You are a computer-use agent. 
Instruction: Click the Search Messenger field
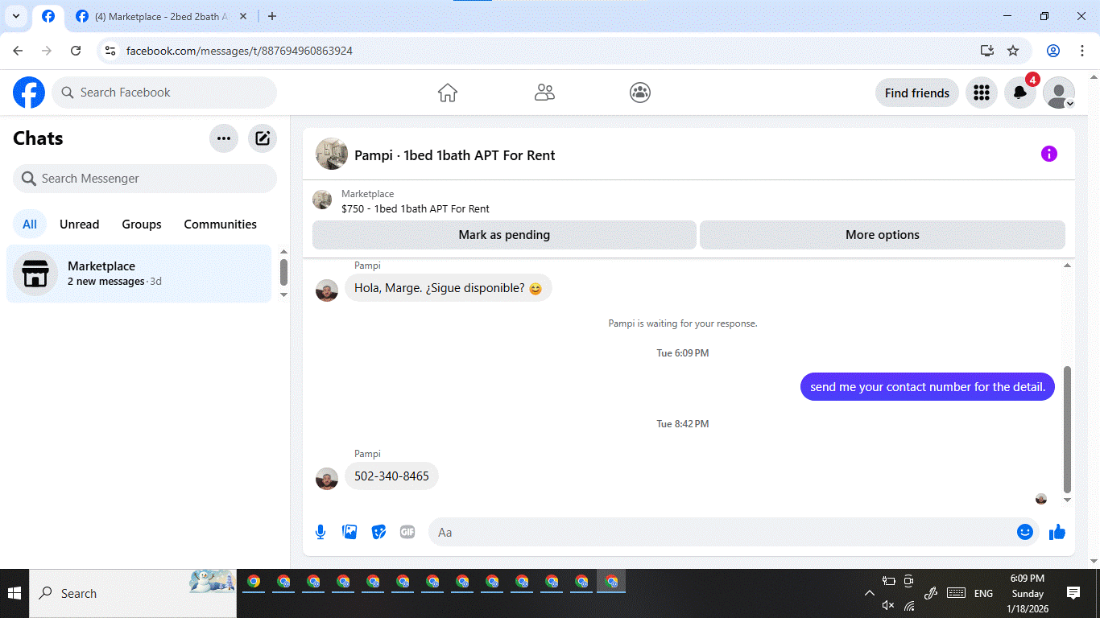145,179
